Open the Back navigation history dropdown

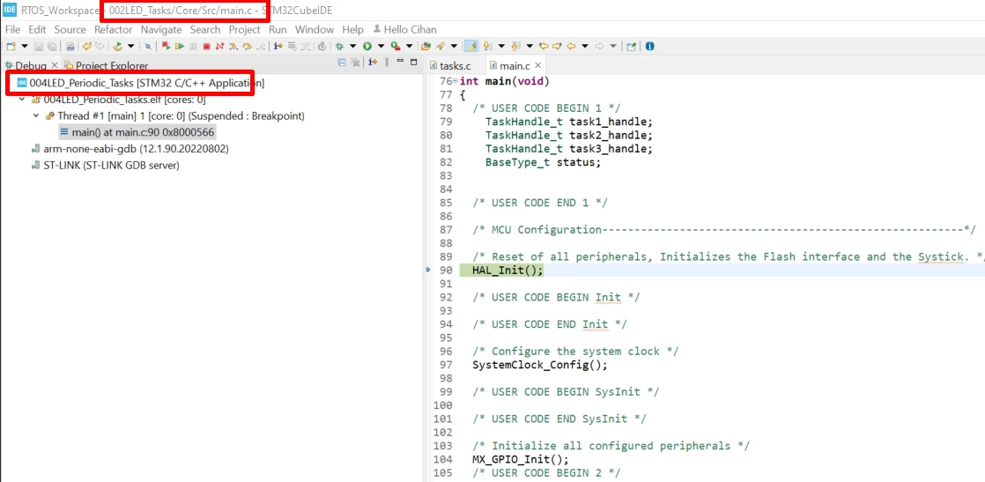tap(585, 46)
